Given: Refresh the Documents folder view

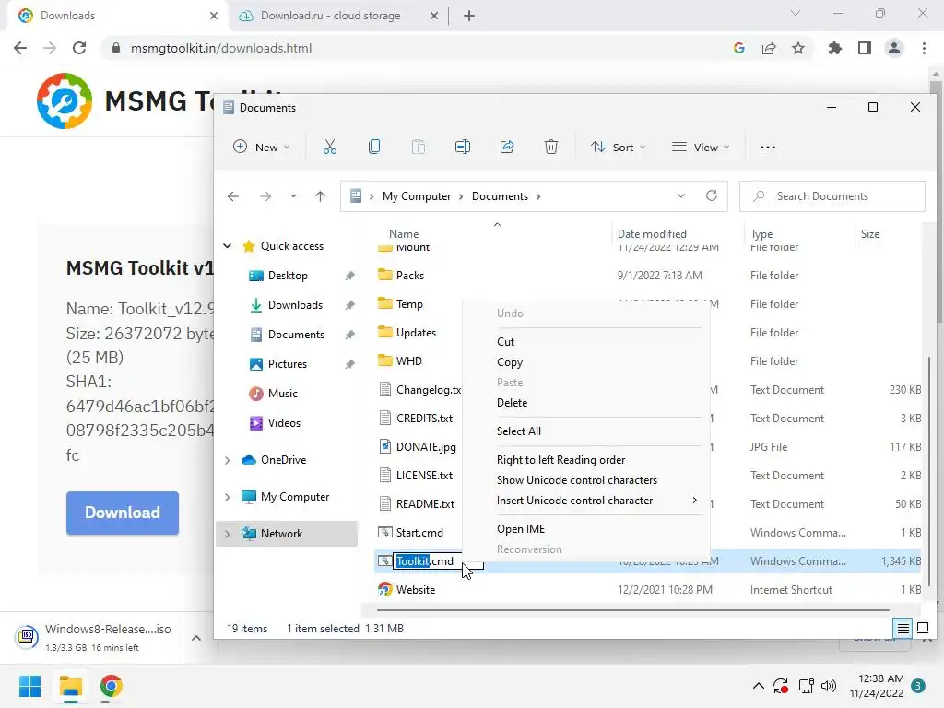Looking at the screenshot, I should [712, 195].
